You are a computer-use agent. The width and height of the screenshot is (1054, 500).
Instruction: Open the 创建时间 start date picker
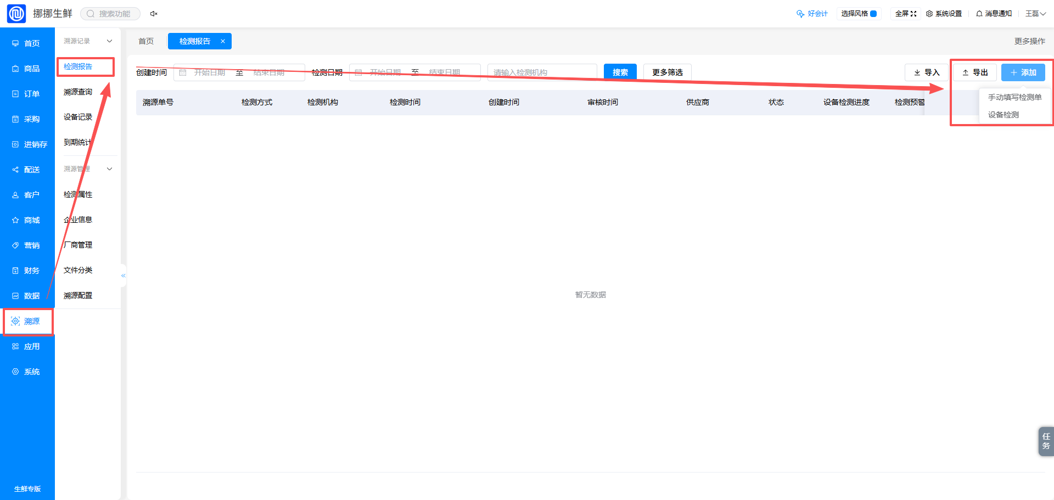[209, 72]
